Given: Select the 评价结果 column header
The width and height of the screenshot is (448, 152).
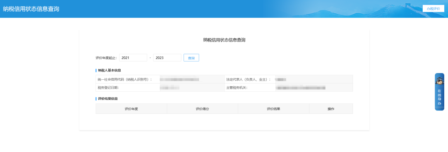Looking at the screenshot, I should pos(273,109).
